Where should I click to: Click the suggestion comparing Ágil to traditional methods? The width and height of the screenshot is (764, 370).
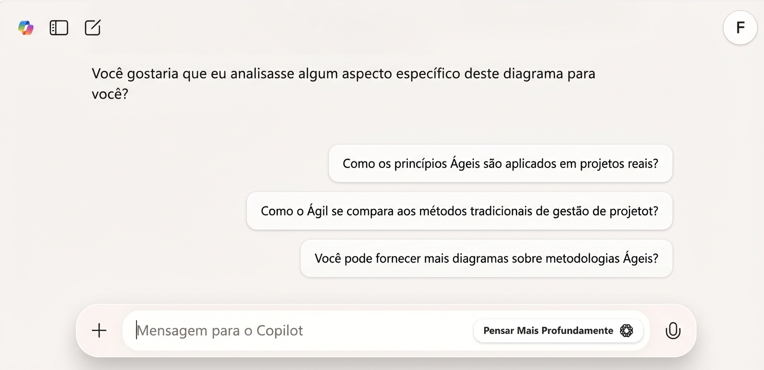[459, 211]
